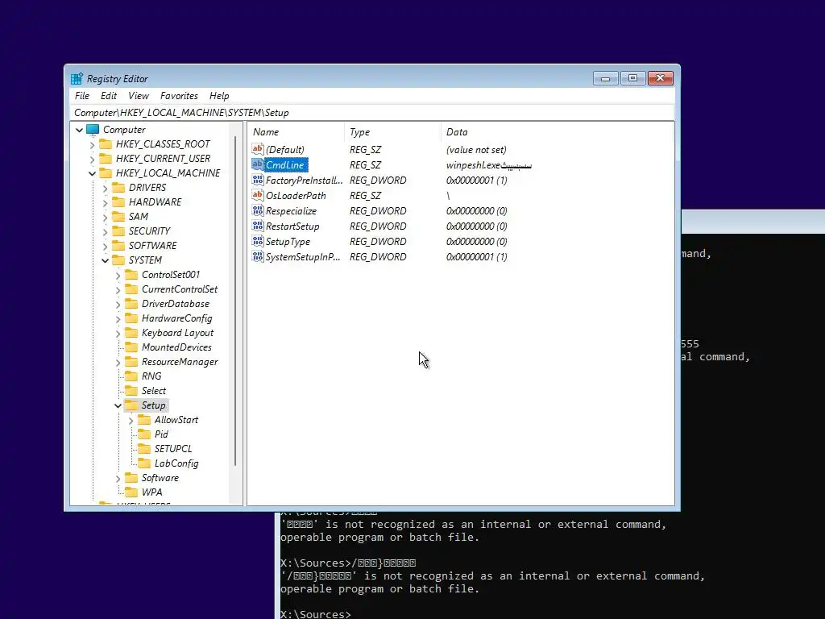This screenshot has height=619, width=825.
Task: Select the ResourceManager key
Action: point(180,362)
